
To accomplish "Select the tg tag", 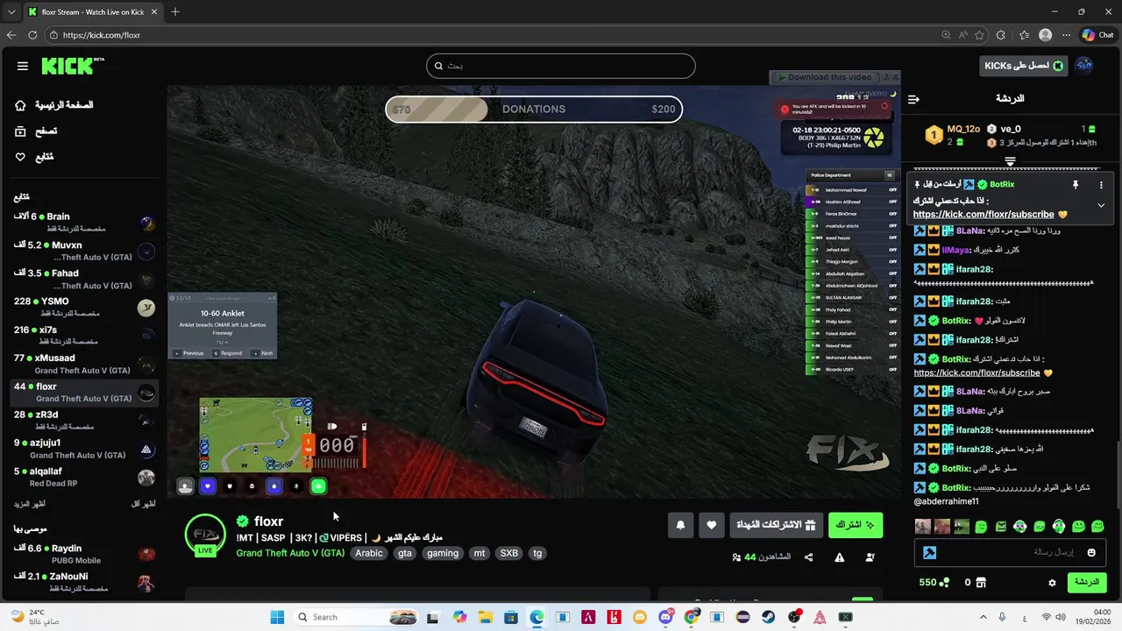I will tap(537, 553).
